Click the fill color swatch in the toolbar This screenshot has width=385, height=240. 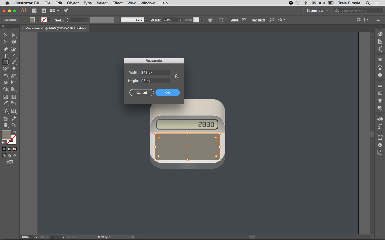click(6, 135)
